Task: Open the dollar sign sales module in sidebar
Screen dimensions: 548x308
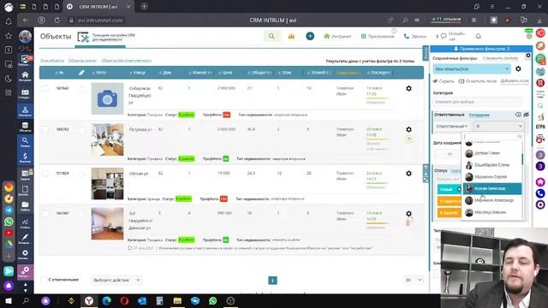Action: pyautogui.click(x=25, y=157)
